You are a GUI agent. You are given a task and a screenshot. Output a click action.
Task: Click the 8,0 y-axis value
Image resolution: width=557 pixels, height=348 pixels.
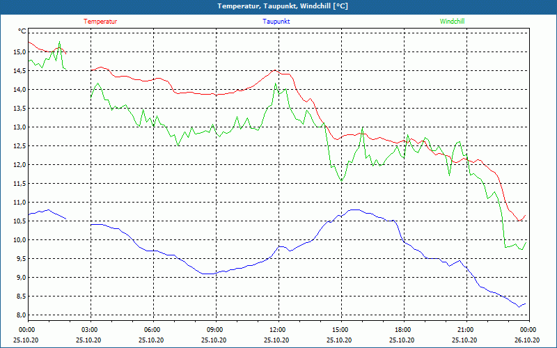click(x=21, y=315)
